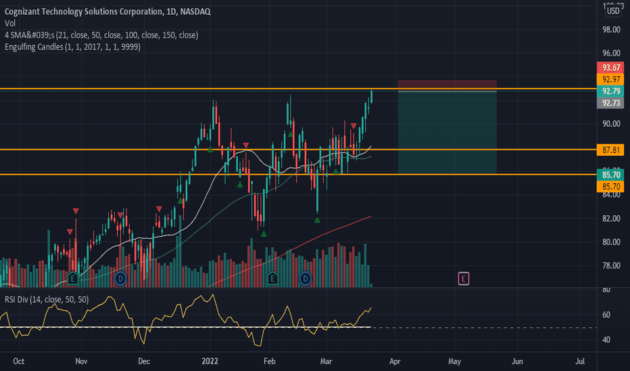Click the earnings E marker near February
Image resolution: width=630 pixels, height=371 pixels.
click(272, 278)
